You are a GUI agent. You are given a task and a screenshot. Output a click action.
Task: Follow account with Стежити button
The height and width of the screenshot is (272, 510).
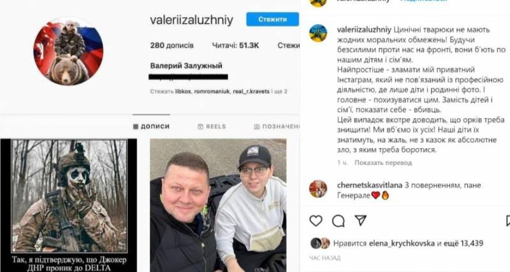(273, 20)
